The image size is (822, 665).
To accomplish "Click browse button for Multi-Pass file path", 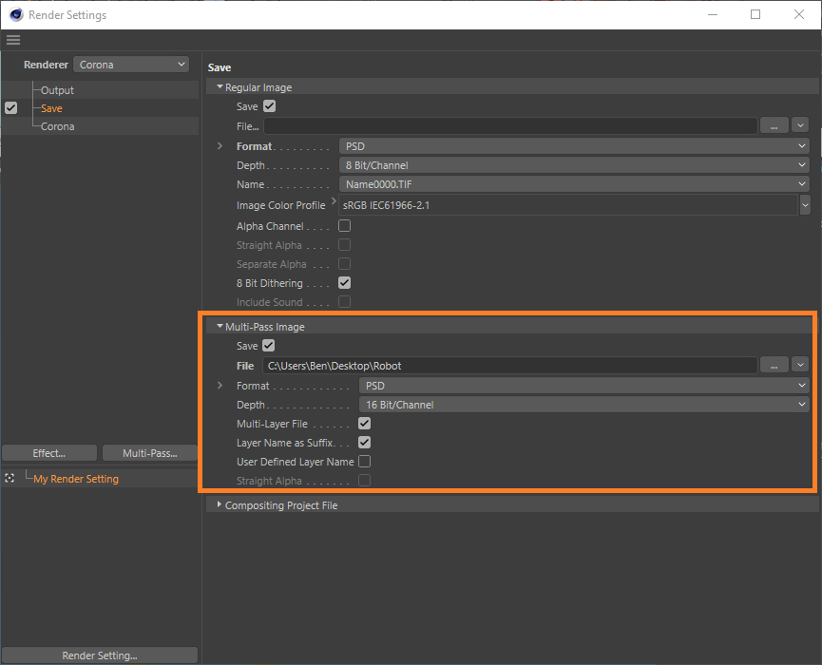I will point(774,365).
